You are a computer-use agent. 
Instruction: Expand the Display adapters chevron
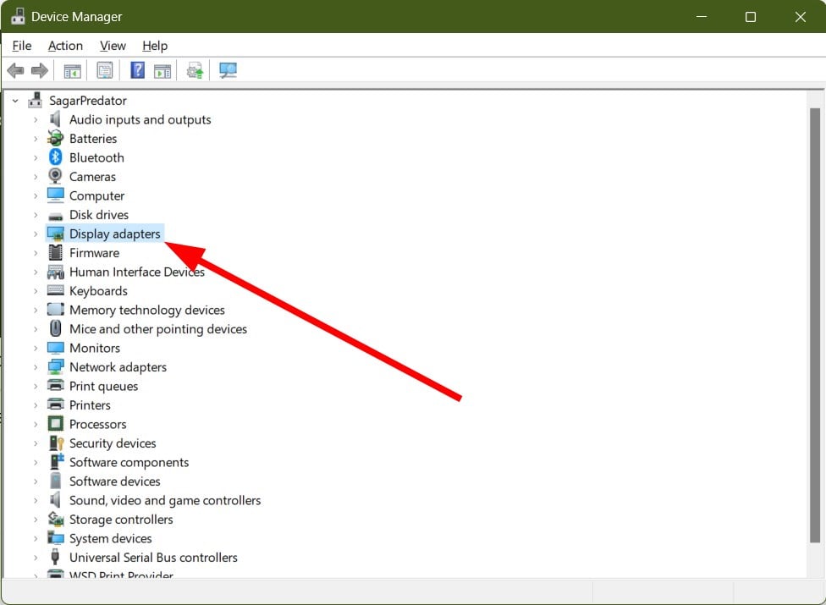click(x=36, y=234)
